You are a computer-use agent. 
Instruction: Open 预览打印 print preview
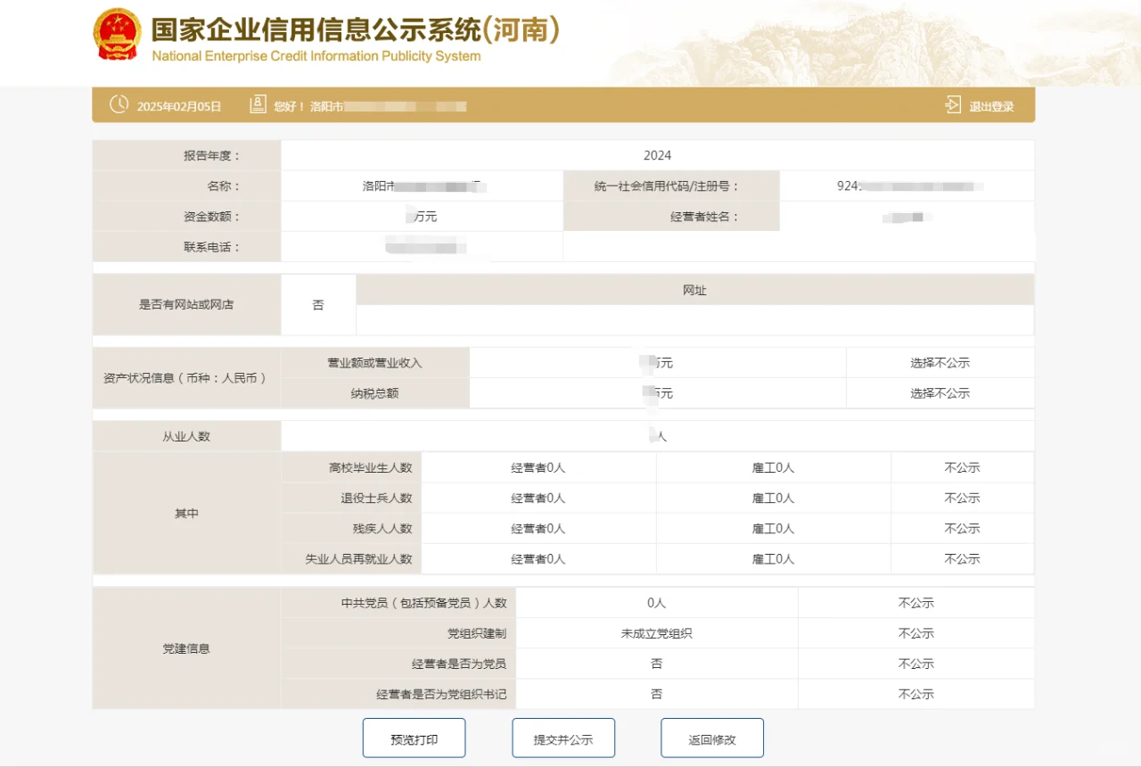click(x=414, y=738)
